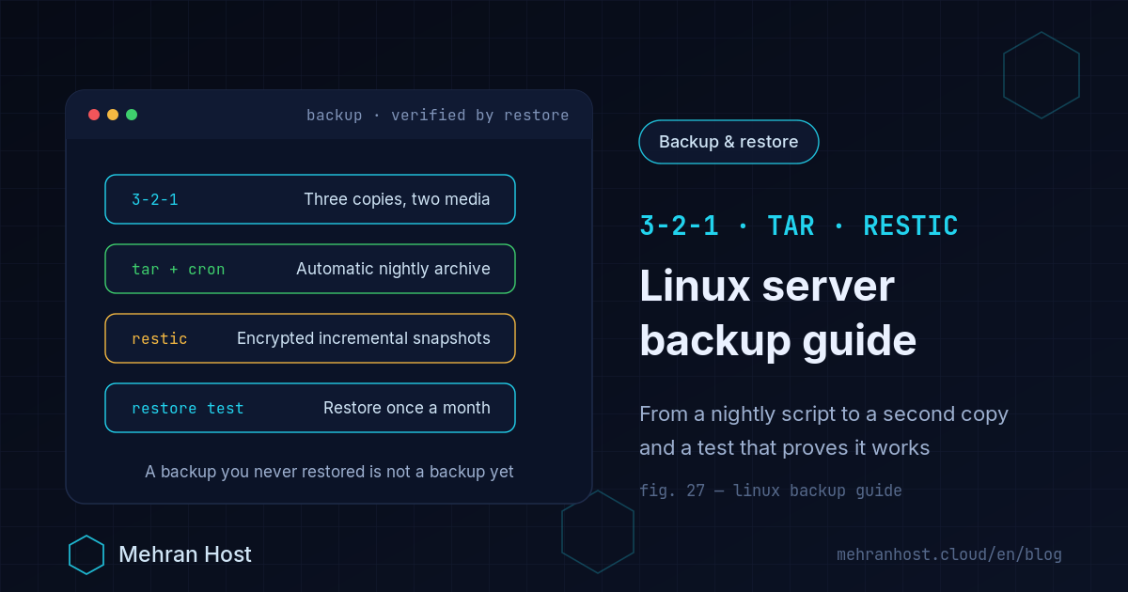
Task: Click 'fig. 27 — linux backup guide' caption
Action: 771,491
